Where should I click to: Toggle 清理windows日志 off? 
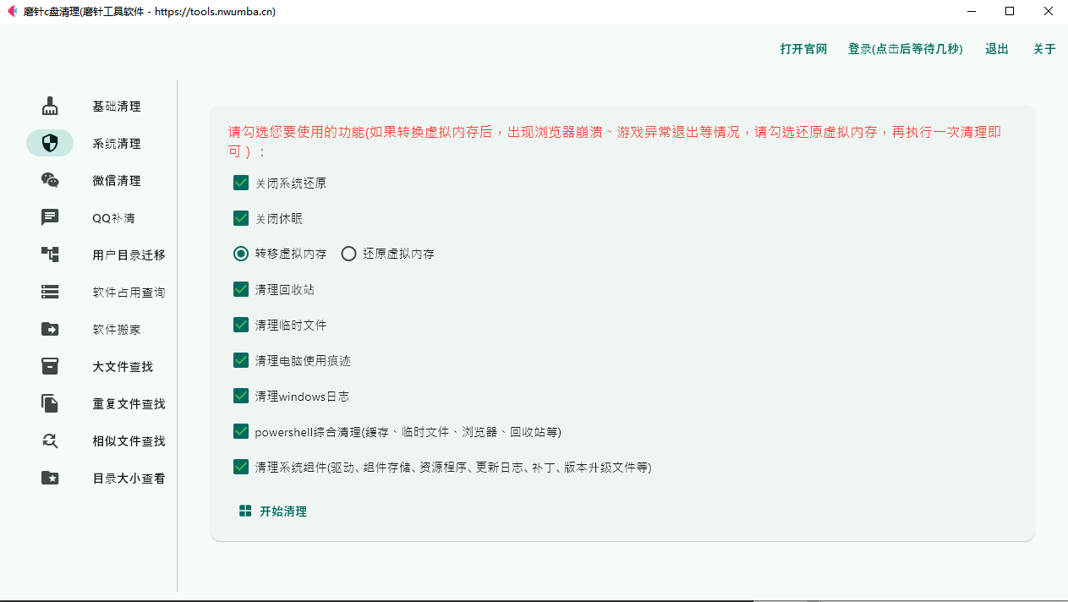tap(240, 396)
